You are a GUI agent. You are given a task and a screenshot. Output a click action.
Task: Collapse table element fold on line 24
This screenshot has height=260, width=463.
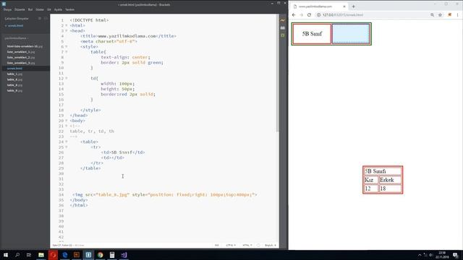[x=67, y=142]
